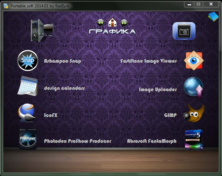Go to the home page via house icon

(x=112, y=22)
